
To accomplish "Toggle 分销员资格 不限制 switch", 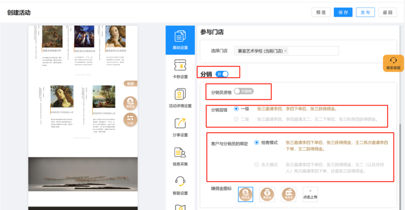I will point(243,91).
